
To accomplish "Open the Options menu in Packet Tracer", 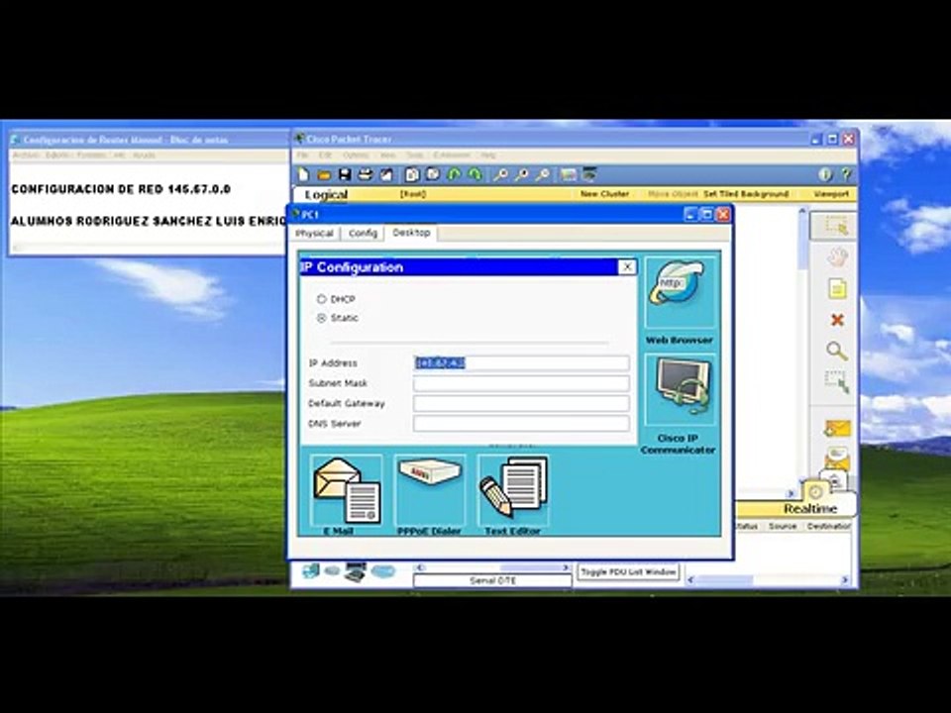I will click(x=356, y=155).
